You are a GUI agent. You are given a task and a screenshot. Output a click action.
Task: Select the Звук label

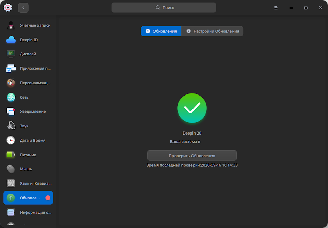click(x=24, y=126)
